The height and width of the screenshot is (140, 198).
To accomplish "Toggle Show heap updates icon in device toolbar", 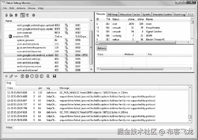I will click(6, 15).
